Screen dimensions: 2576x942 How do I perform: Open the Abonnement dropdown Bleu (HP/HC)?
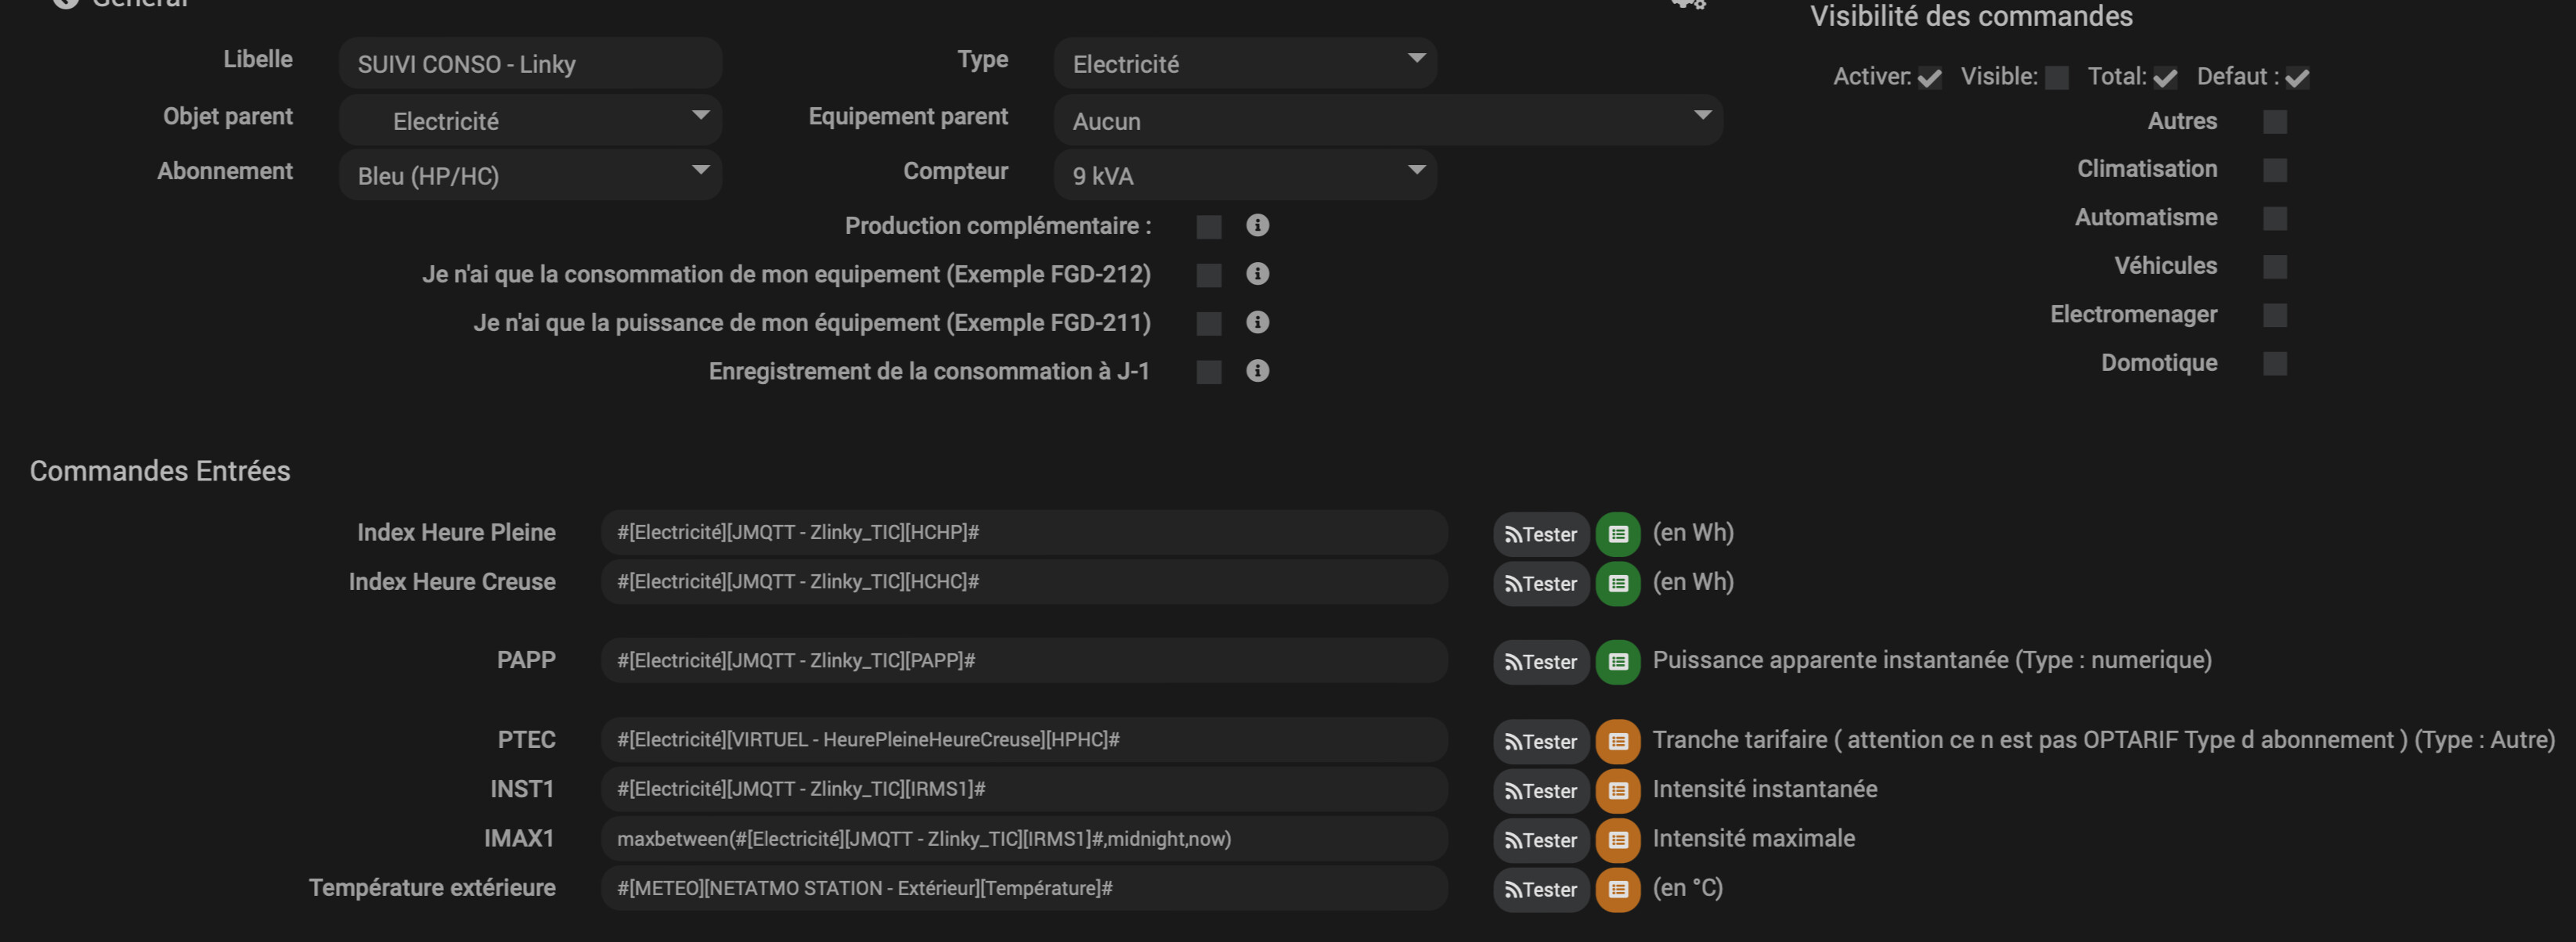530,176
